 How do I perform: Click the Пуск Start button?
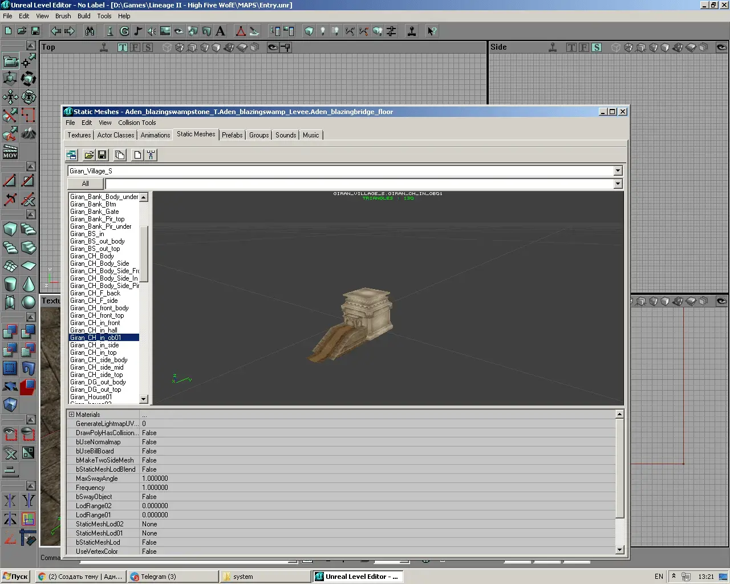click(15, 577)
